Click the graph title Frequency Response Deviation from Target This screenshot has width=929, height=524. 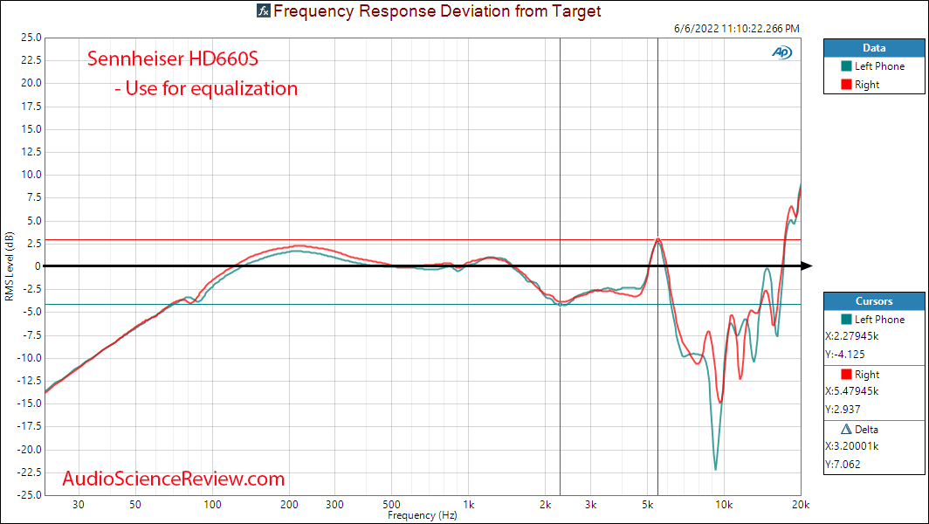coord(437,10)
